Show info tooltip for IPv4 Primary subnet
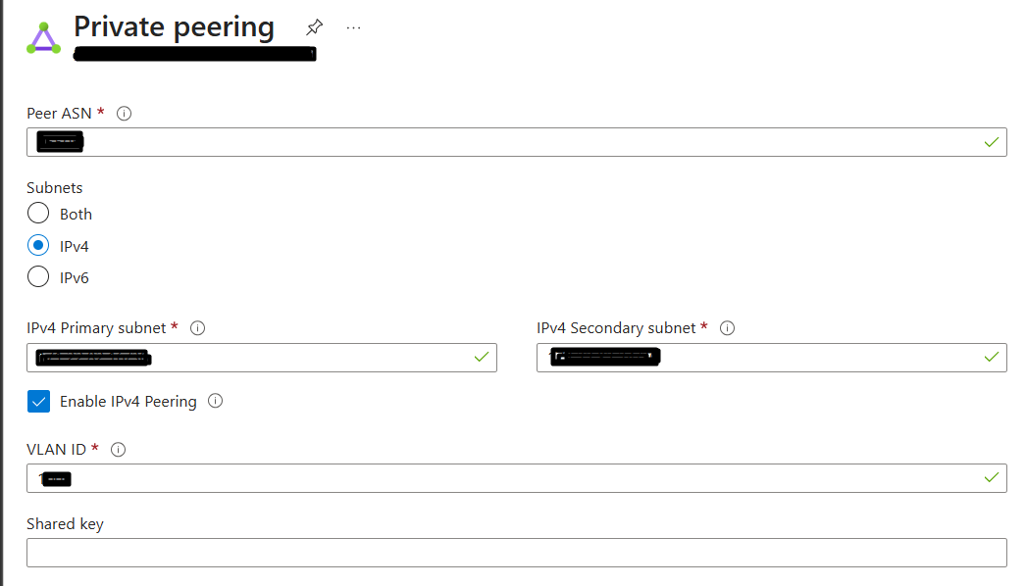 pos(197,328)
